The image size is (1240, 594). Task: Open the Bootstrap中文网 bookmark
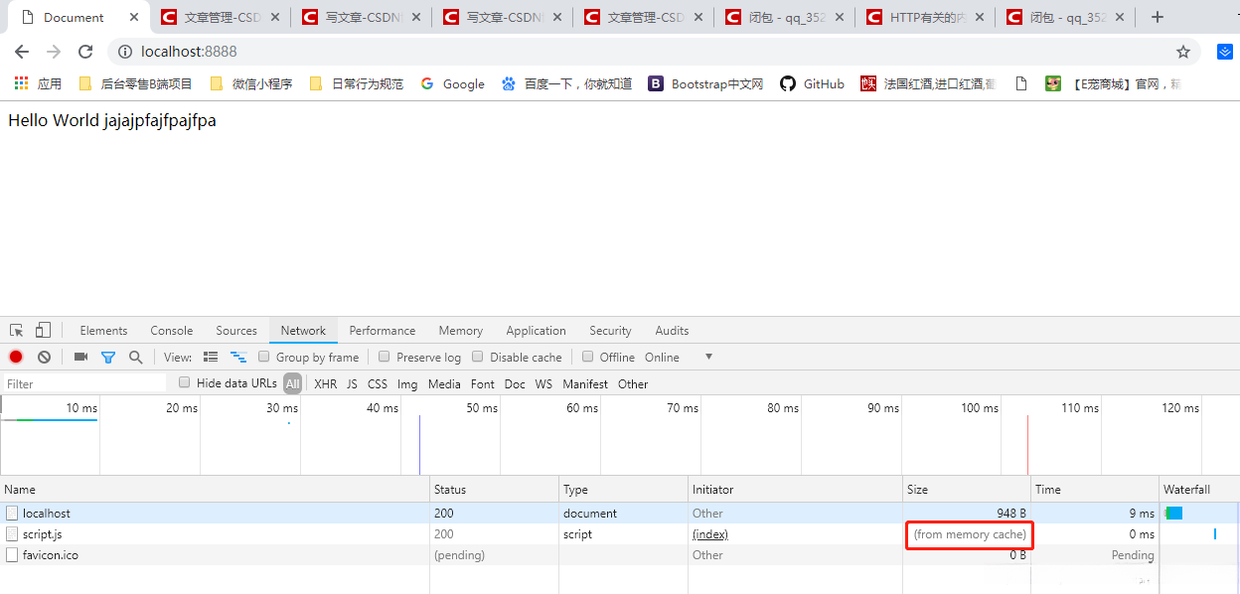pos(705,84)
